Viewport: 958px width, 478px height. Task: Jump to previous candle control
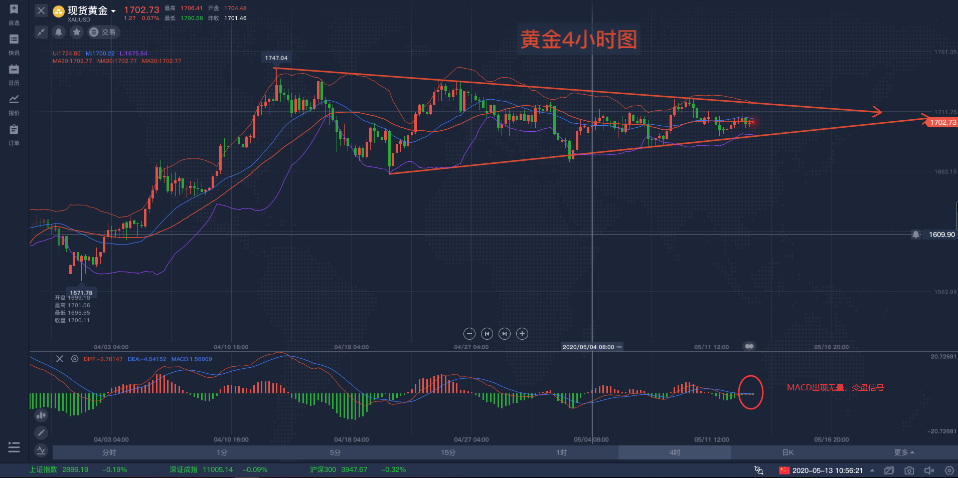coord(487,334)
